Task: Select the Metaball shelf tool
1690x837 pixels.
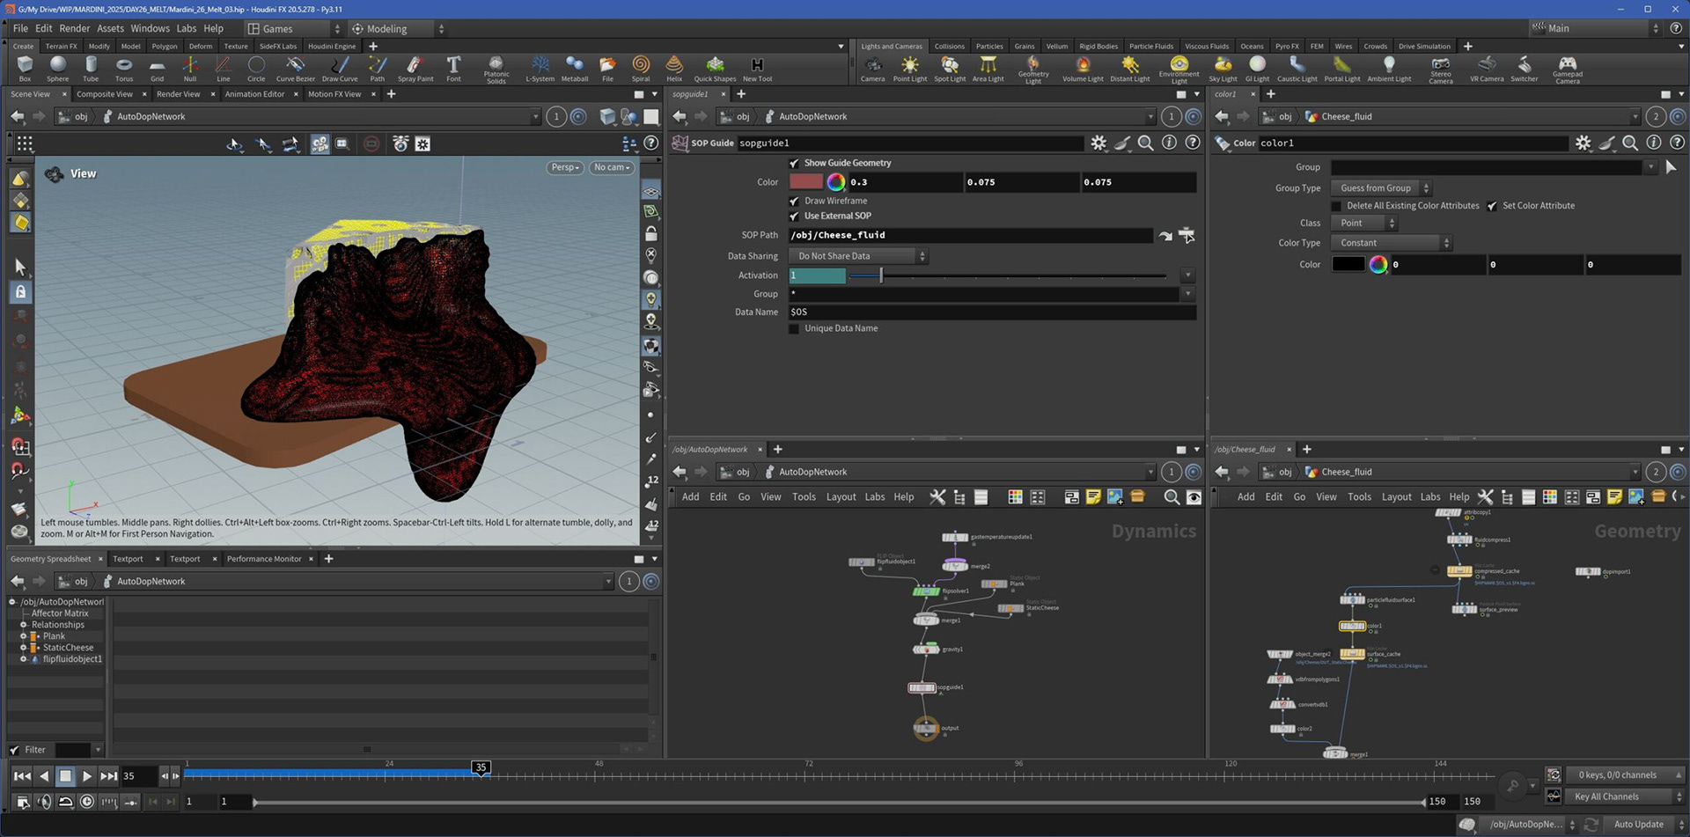Action: [575, 69]
